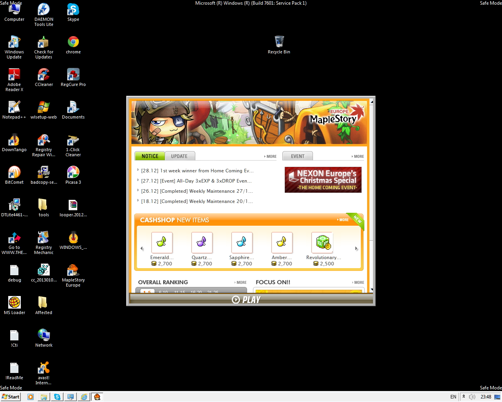This screenshot has width=502, height=402.
Task: Select the CCleaner desktop icon
Action: (44, 78)
